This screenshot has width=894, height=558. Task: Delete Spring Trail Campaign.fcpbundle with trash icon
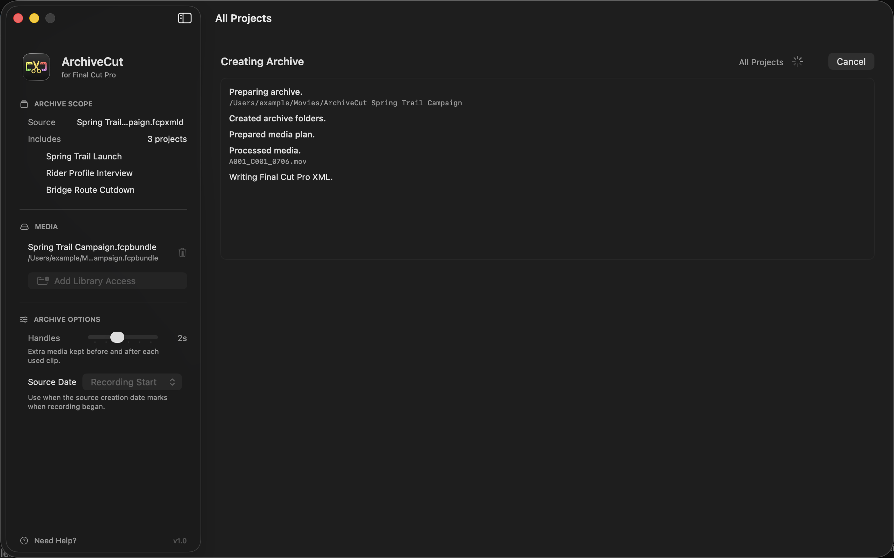point(182,252)
